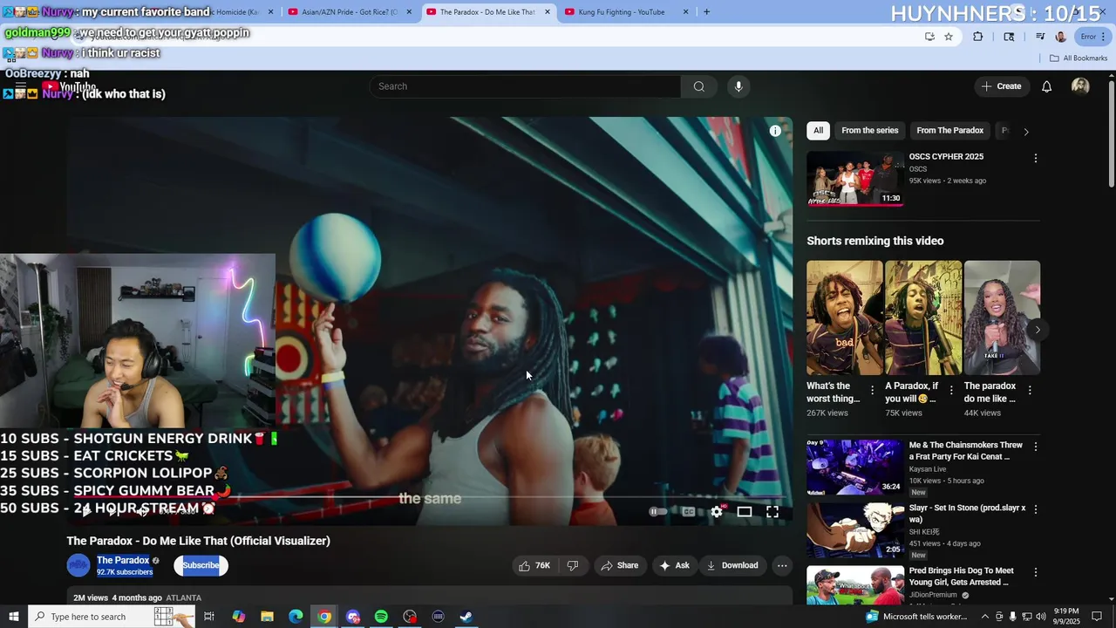The width and height of the screenshot is (1116, 628).
Task: Click the Ask button
Action: 675,565
